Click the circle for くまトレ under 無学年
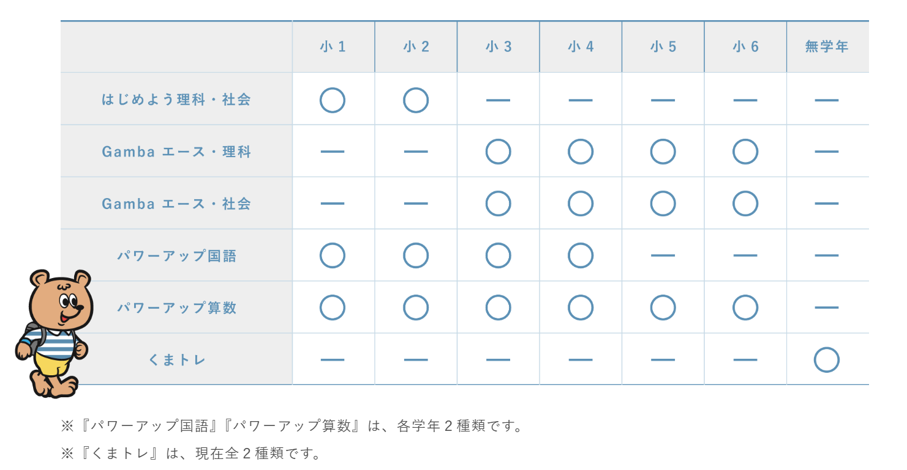Image resolution: width=907 pixels, height=470 pixels. pyautogui.click(x=826, y=360)
